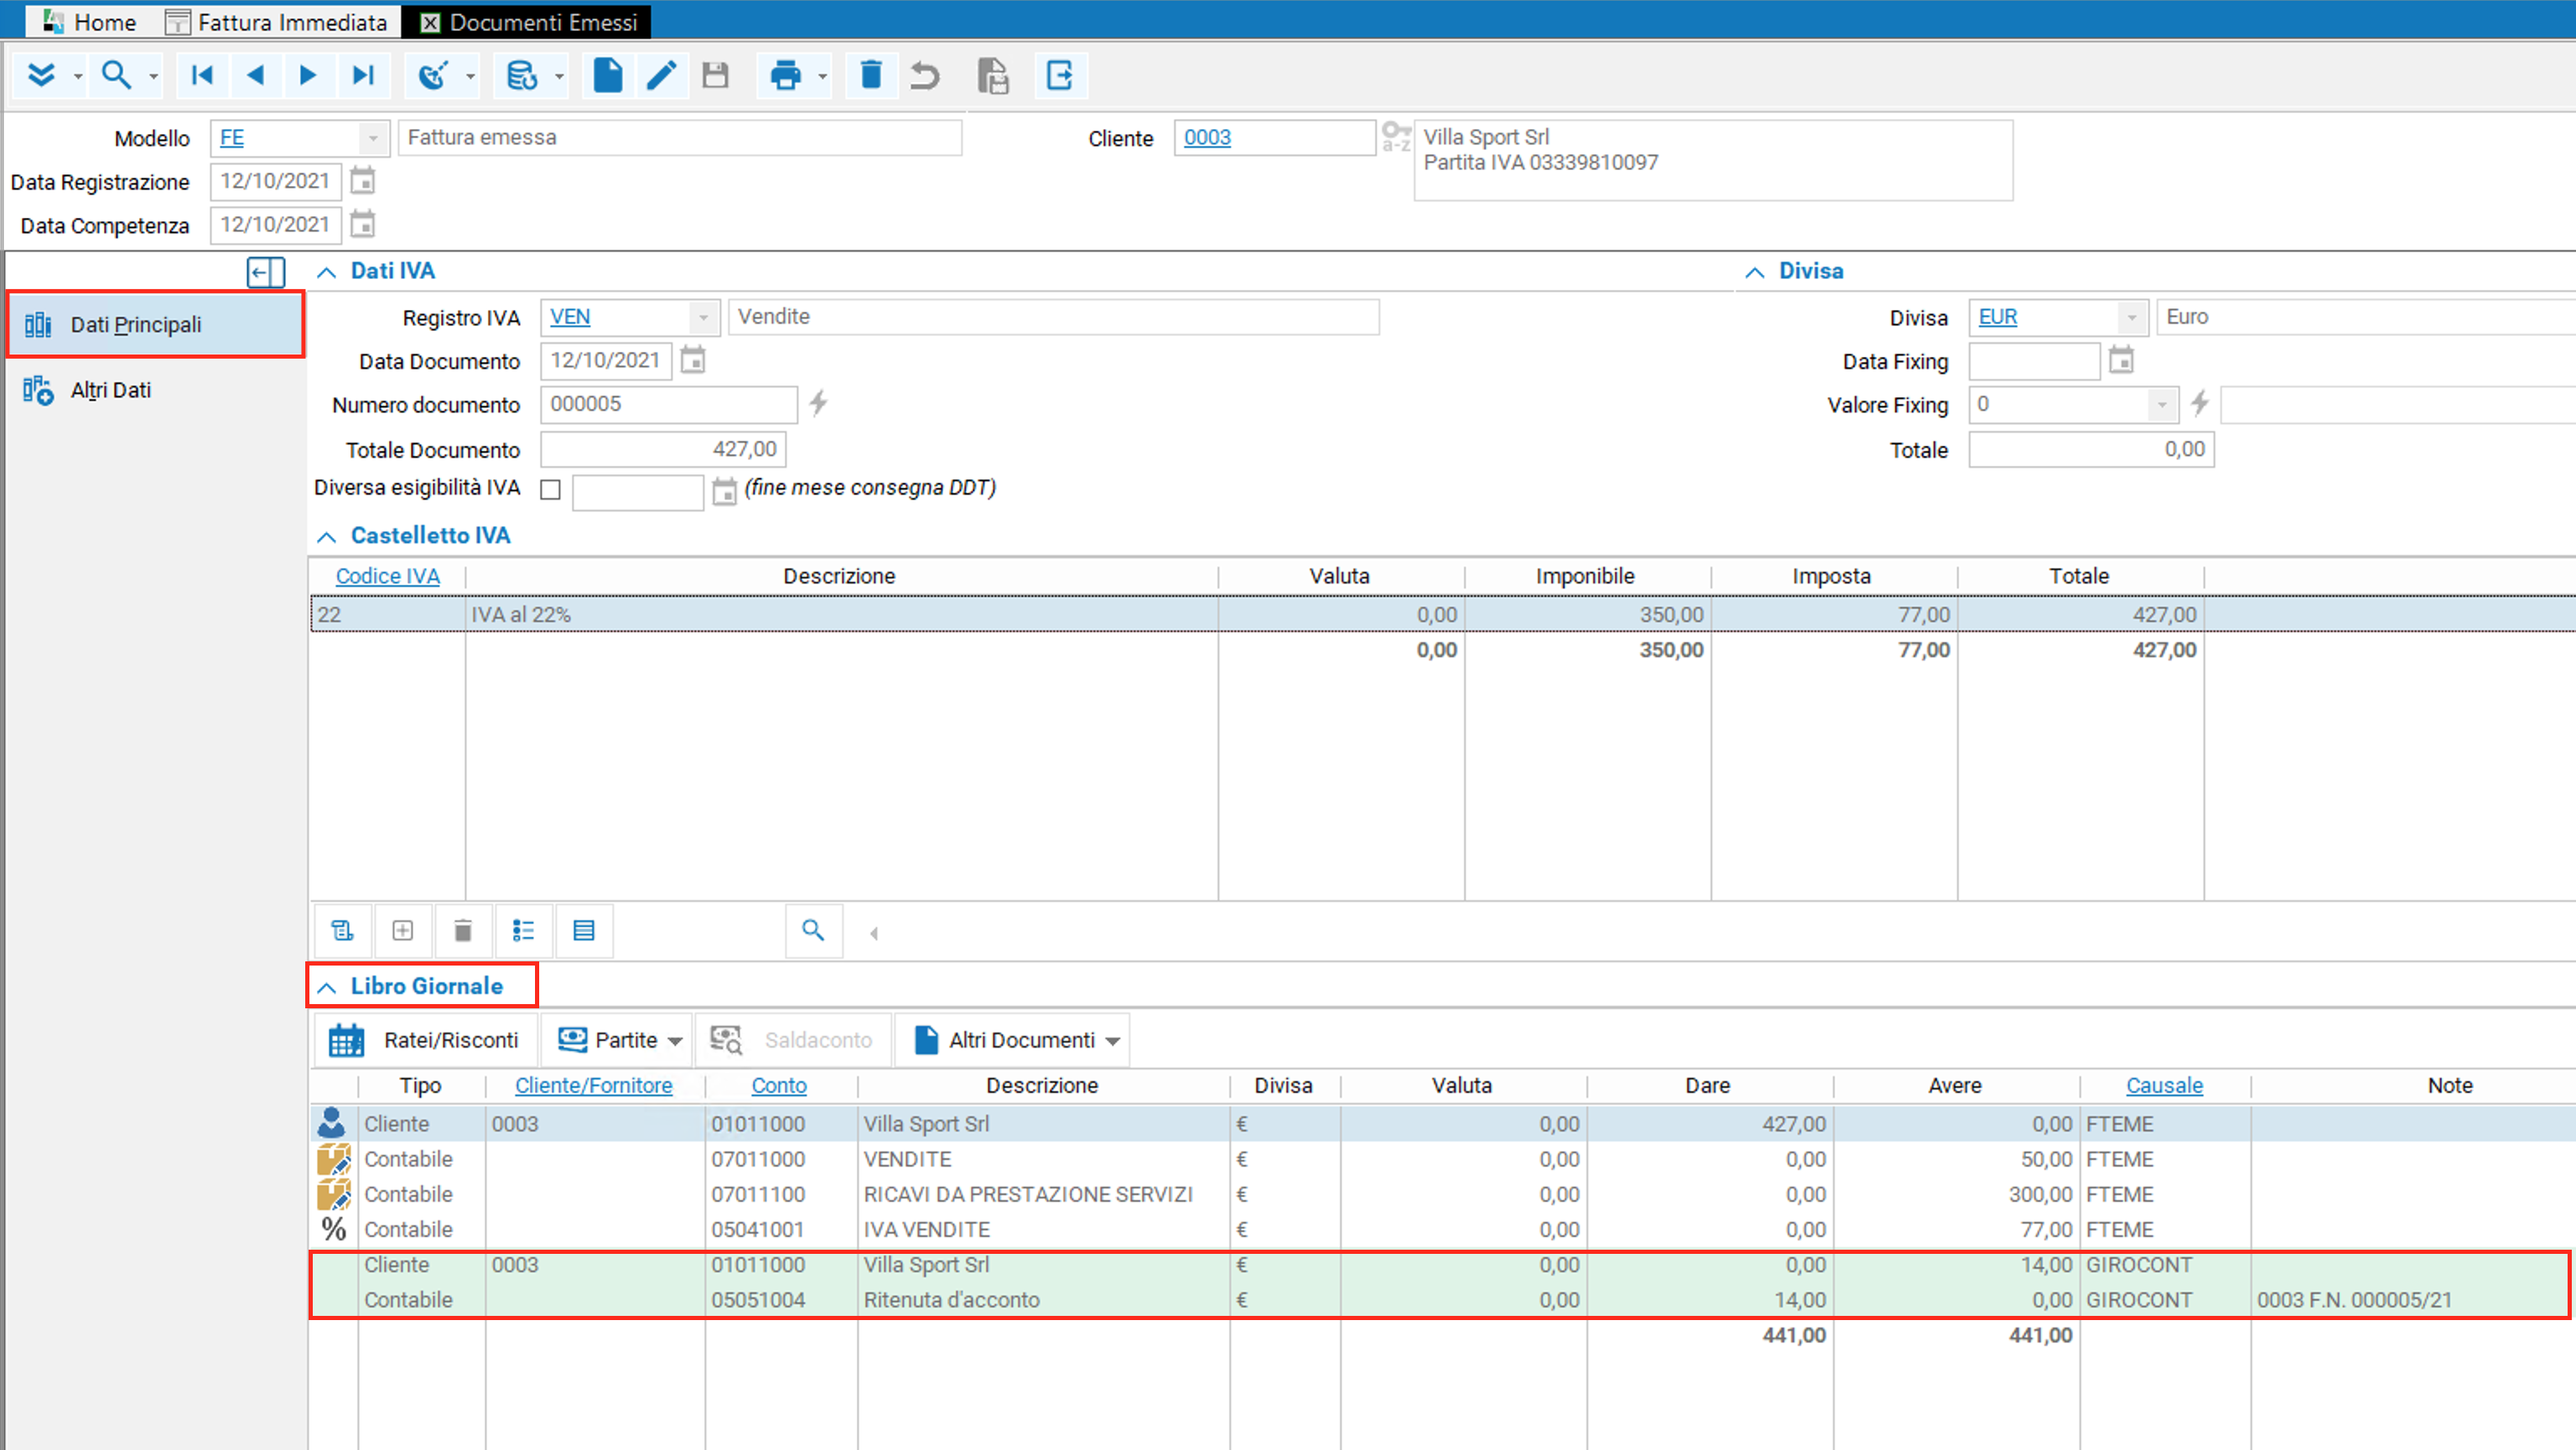The image size is (2576, 1450).
Task: Jump to the last record
Action: point(363,75)
